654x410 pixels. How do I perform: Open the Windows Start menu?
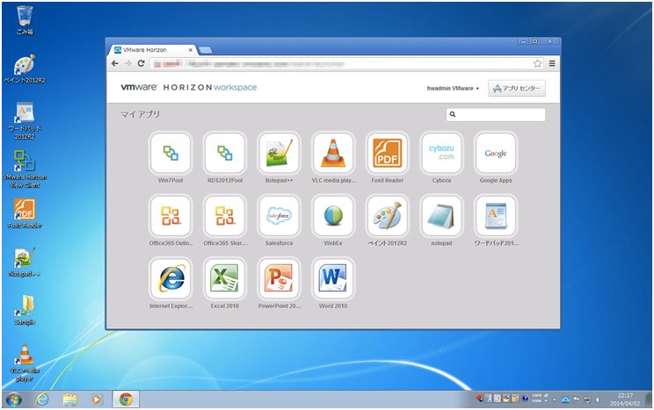coord(14,400)
